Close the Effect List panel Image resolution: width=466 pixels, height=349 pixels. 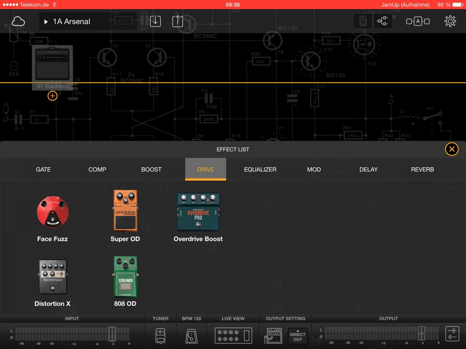tap(452, 149)
